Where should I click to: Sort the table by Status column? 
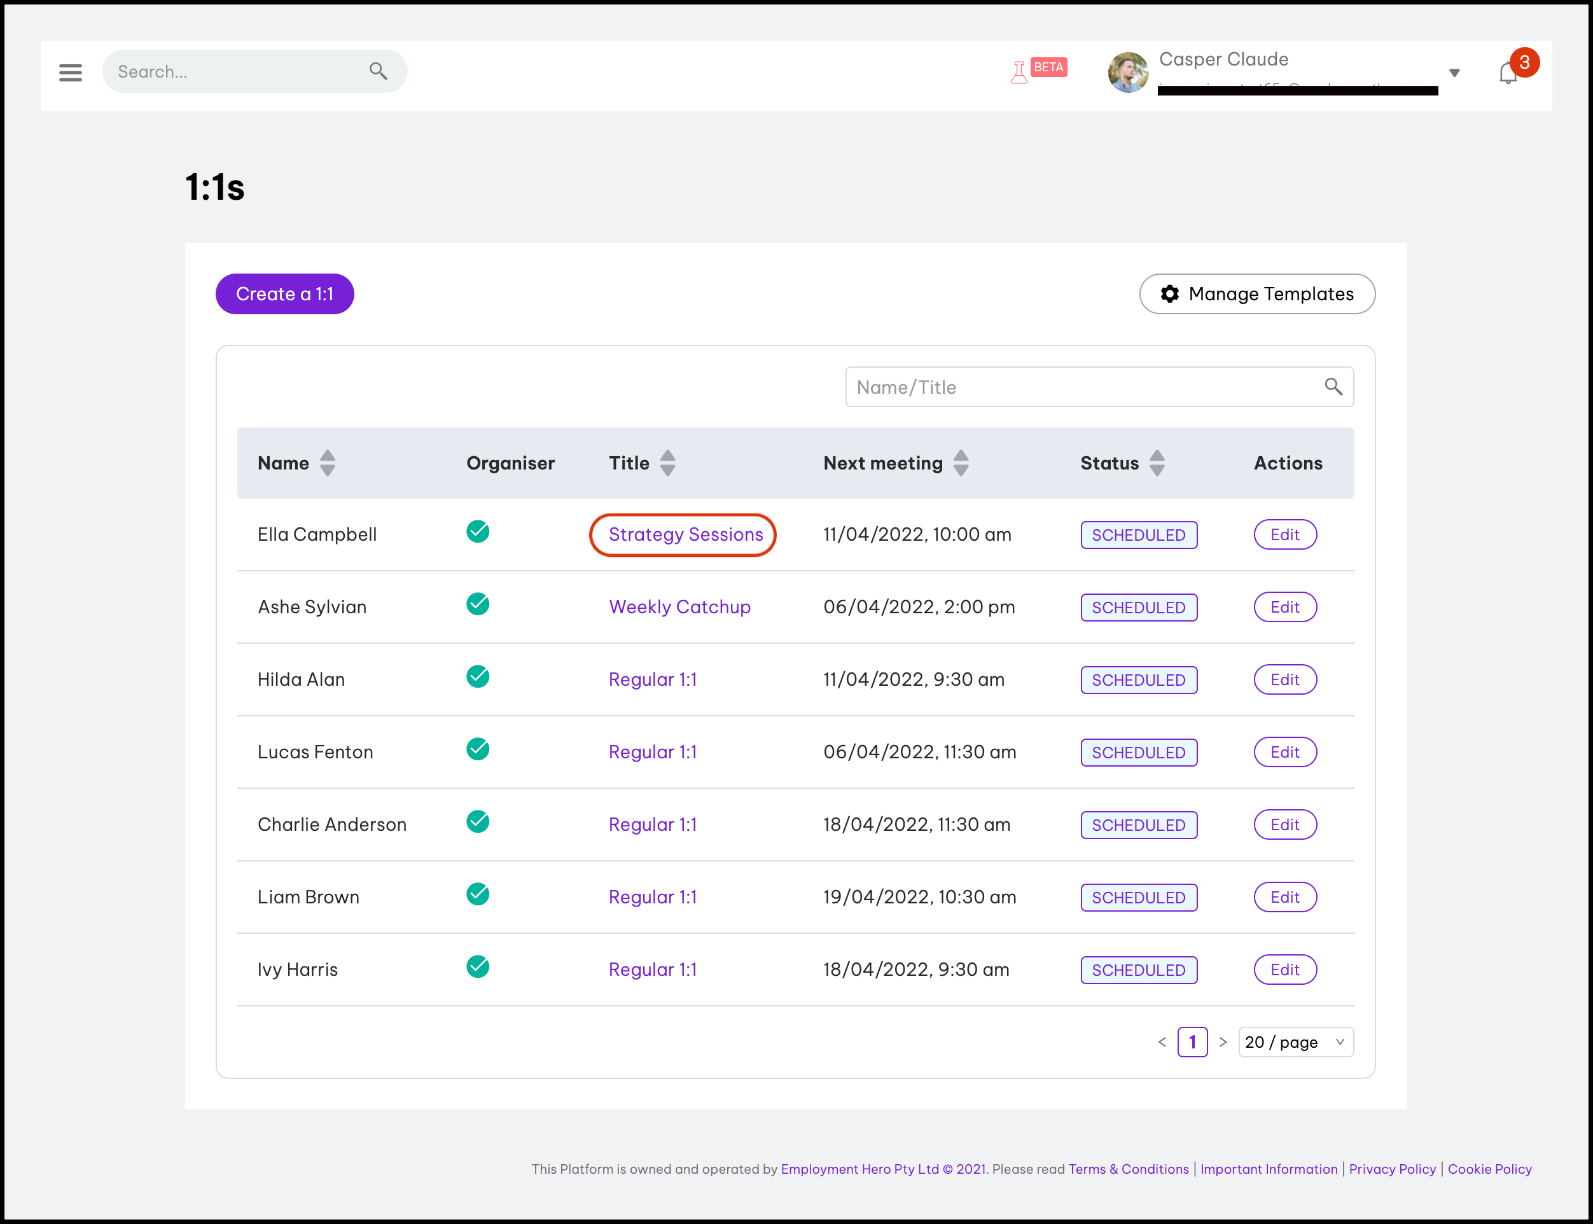click(1157, 463)
